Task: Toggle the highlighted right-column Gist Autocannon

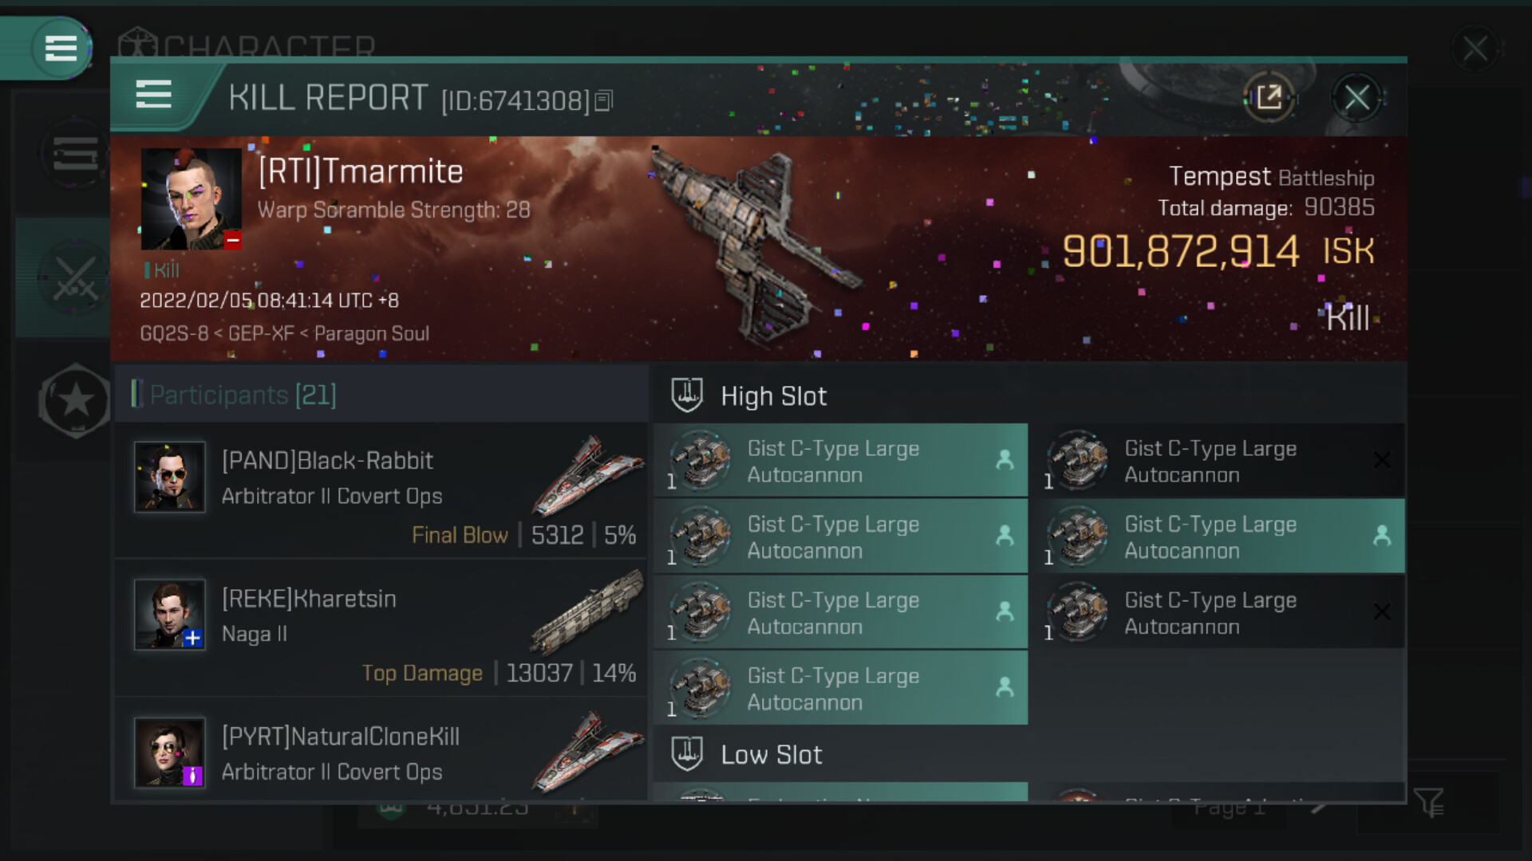Action: coord(1216,537)
